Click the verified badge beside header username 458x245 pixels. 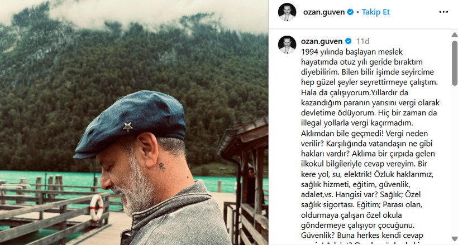[x=350, y=12]
